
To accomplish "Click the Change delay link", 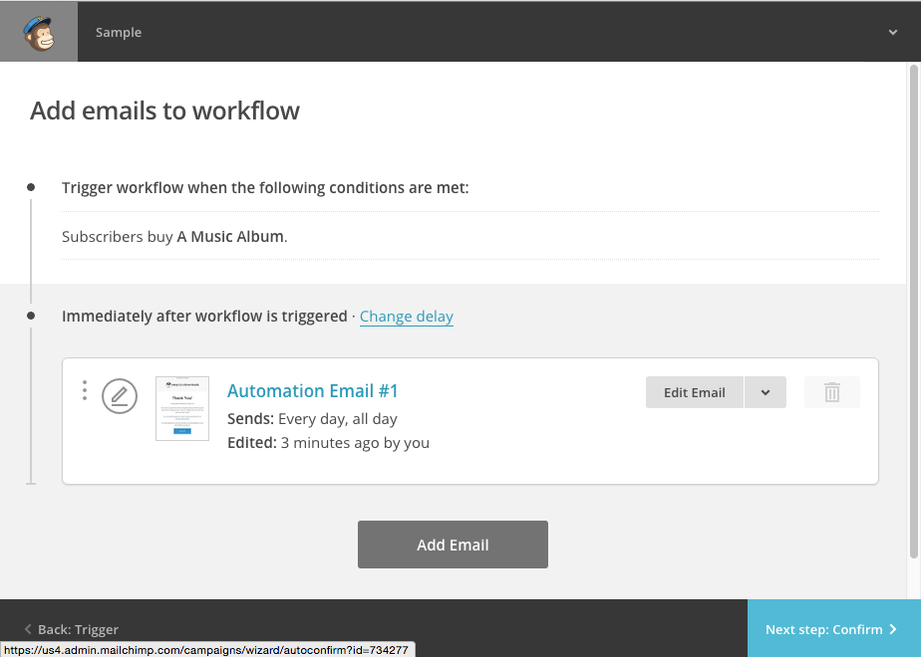I will tap(406, 317).
